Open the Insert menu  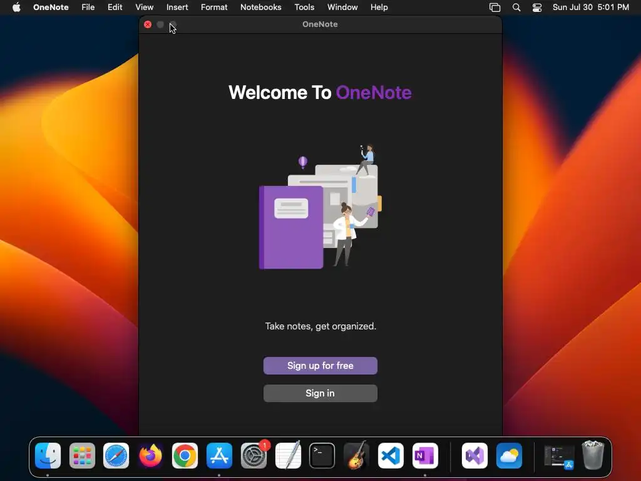click(177, 8)
